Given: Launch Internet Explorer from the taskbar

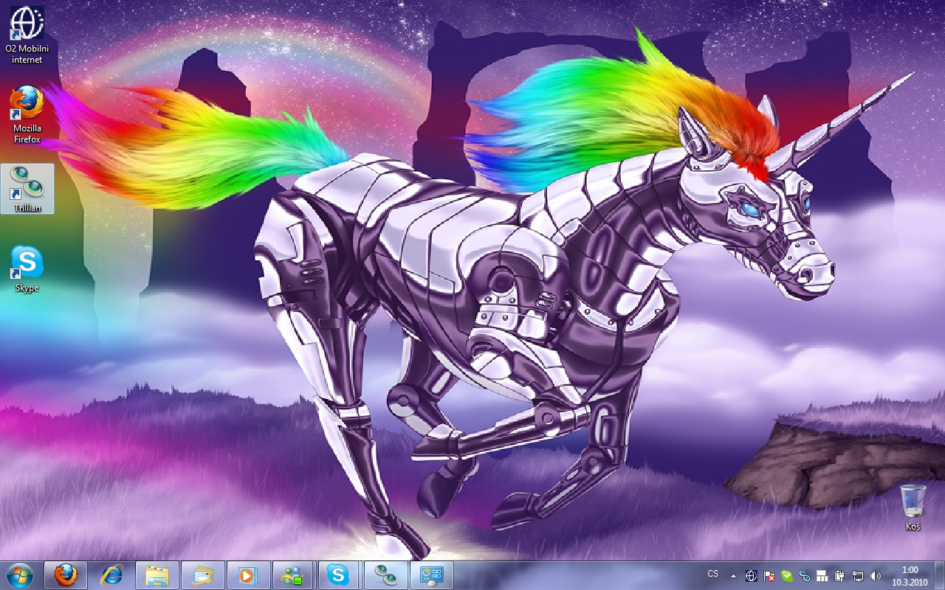Looking at the screenshot, I should pyautogui.click(x=111, y=575).
